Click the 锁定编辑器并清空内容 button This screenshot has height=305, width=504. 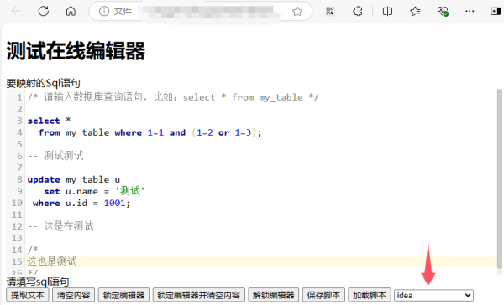[x=198, y=295]
